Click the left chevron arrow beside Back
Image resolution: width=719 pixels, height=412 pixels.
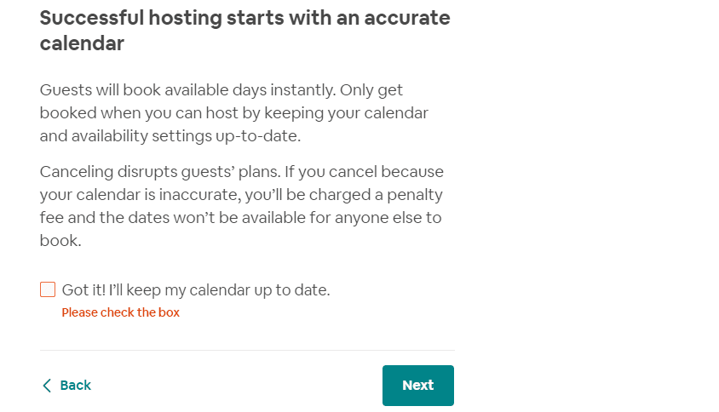pos(47,386)
